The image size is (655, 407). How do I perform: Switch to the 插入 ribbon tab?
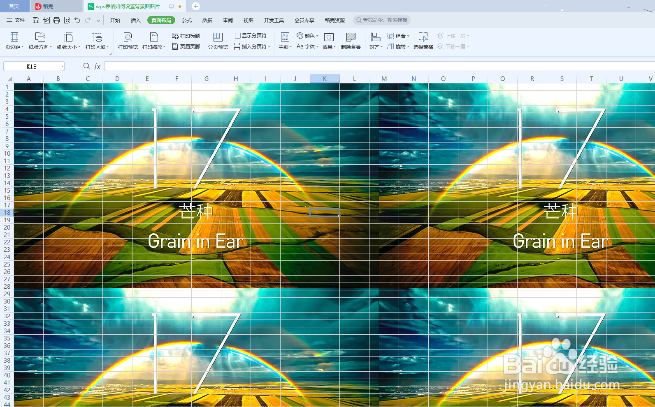pos(135,20)
